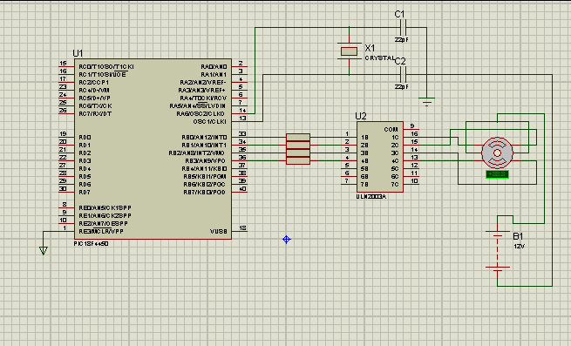Click the C2 reference label

coord(400,61)
